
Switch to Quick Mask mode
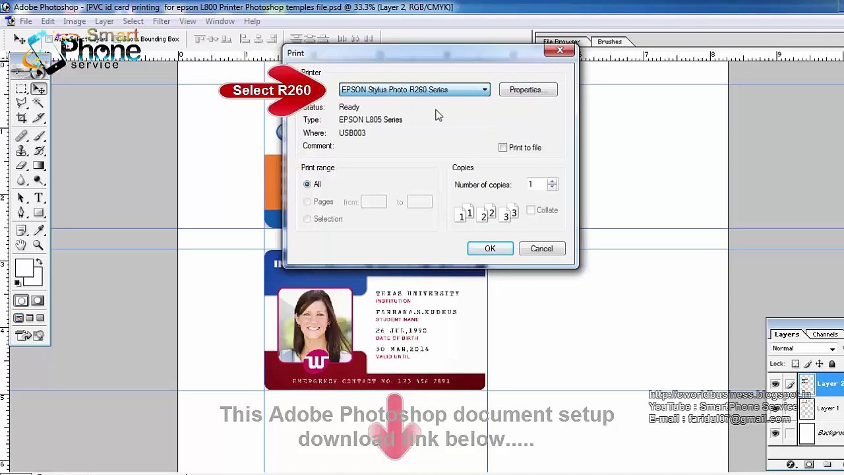click(x=38, y=301)
